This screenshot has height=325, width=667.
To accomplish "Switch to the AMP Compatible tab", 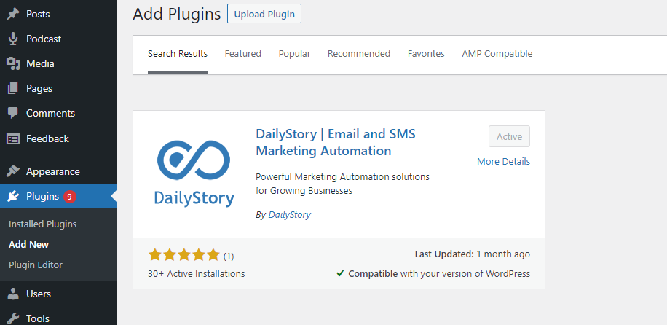I will (x=497, y=54).
